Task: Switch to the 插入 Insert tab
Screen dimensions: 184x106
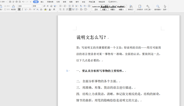Action: tap(42, 2)
